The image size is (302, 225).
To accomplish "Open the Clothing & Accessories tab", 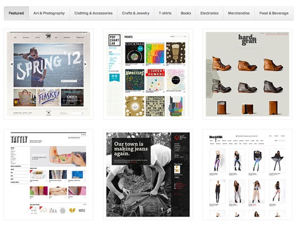I will (x=94, y=13).
